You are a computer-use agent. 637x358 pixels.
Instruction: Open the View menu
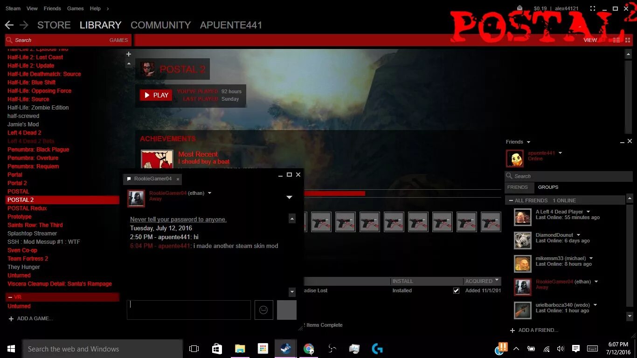coord(32,8)
